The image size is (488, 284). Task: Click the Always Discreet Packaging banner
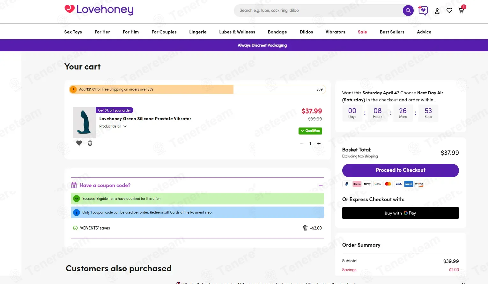(244, 45)
